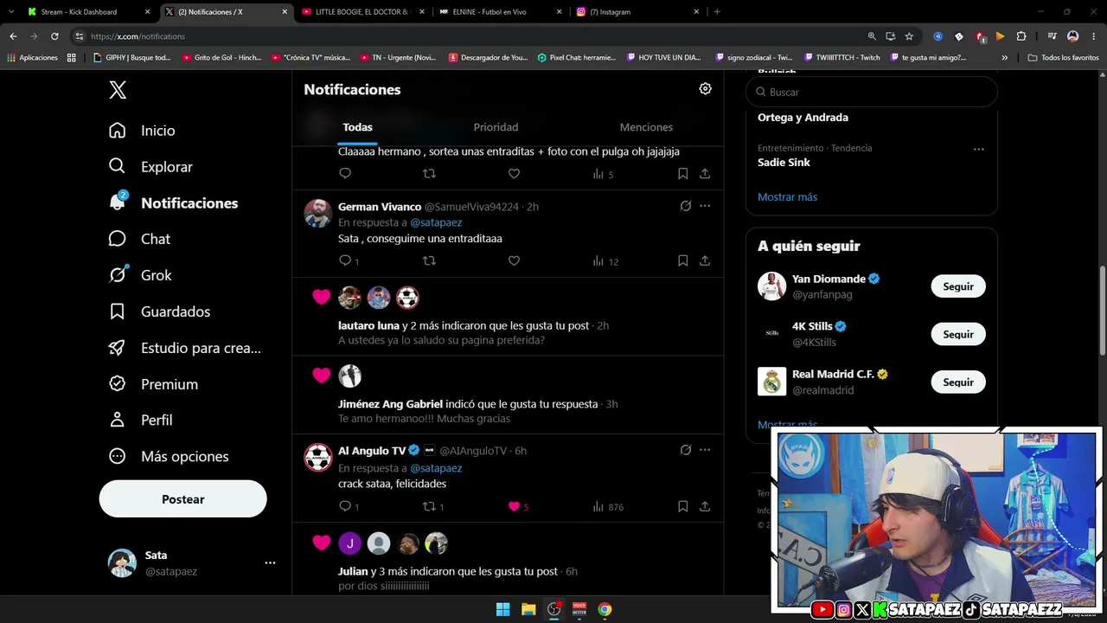Switch to ELNINE - Futbol en Vivo tab
1107x623 pixels.
click(500, 12)
